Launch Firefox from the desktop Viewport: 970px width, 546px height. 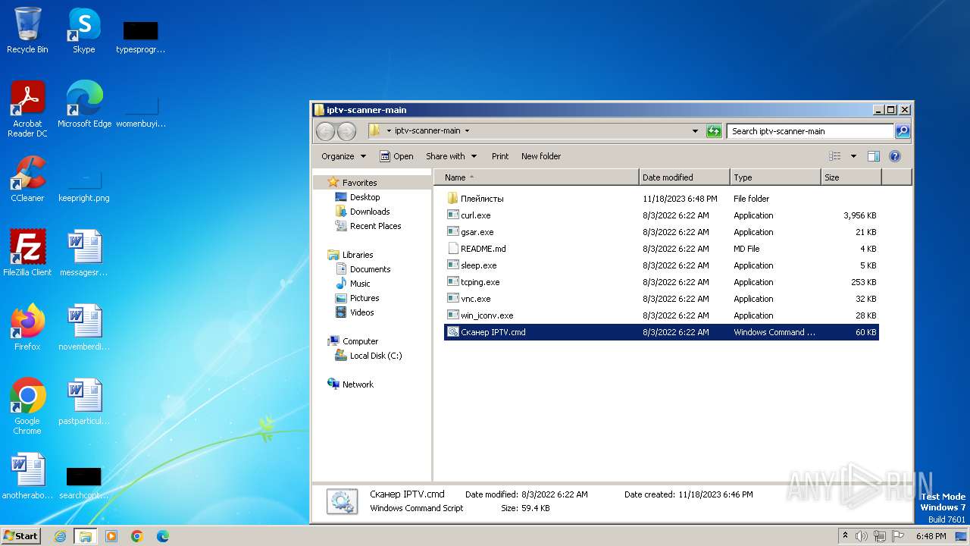coord(27,328)
